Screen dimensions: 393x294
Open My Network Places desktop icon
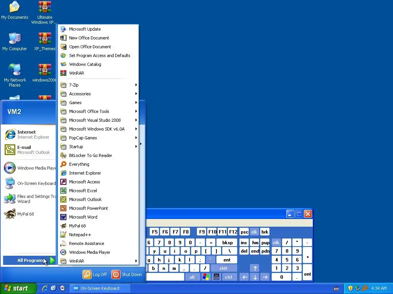click(x=15, y=75)
